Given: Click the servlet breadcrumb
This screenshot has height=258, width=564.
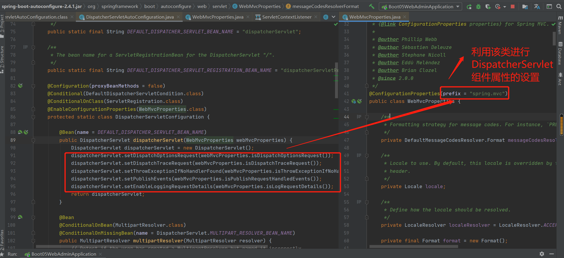Looking at the screenshot, I should pos(220,6).
